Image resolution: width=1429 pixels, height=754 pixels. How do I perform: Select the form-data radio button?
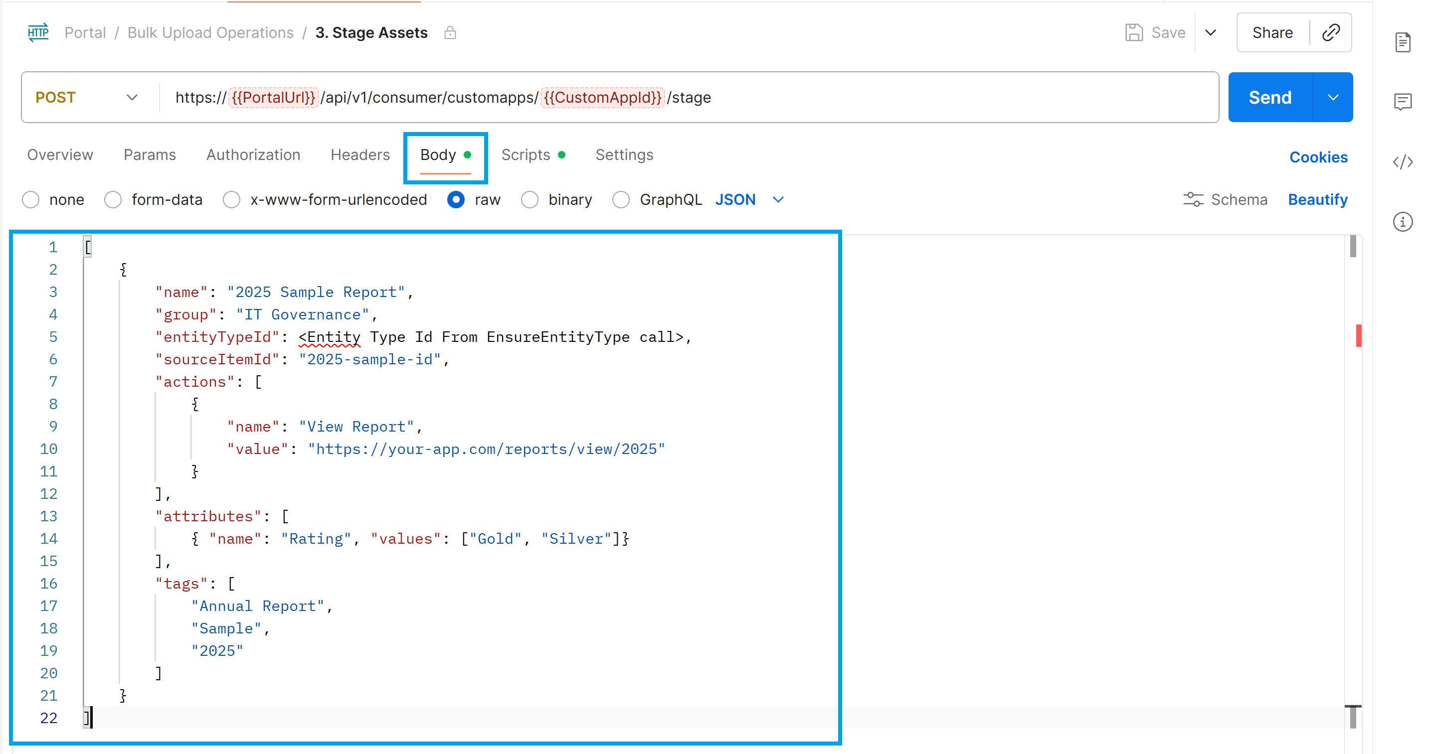(x=113, y=199)
